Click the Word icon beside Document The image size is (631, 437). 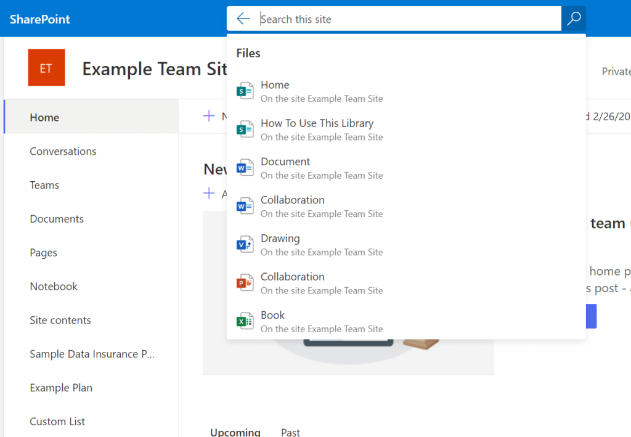pyautogui.click(x=245, y=168)
